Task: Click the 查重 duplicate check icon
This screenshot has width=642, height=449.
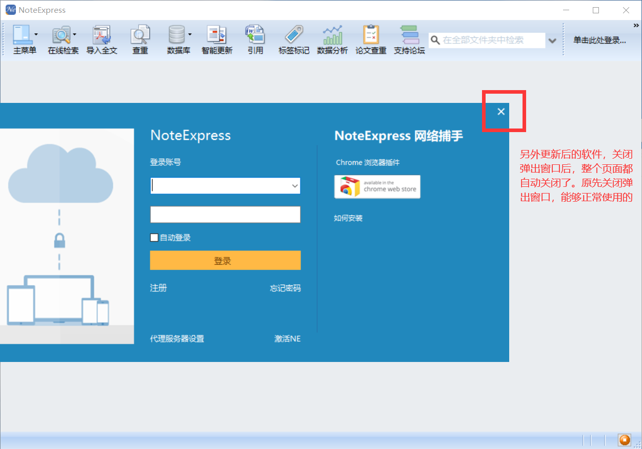Action: [140, 34]
